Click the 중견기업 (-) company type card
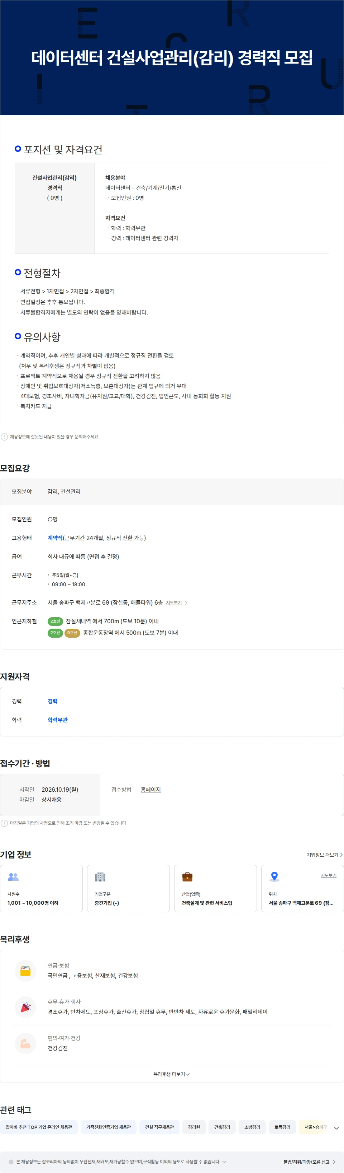Screen dimensions: 344x1173 coord(128,888)
